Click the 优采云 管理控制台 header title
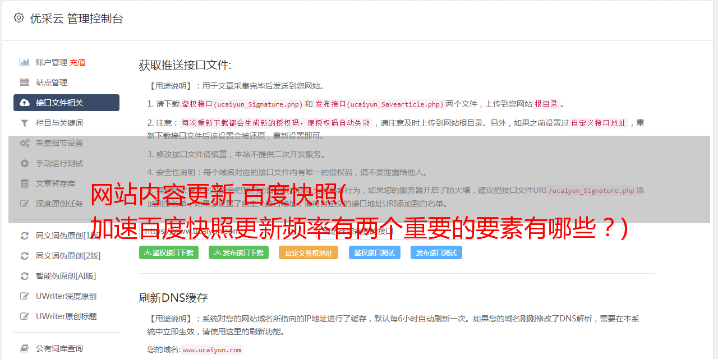This screenshot has height=359, width=718. click(76, 19)
